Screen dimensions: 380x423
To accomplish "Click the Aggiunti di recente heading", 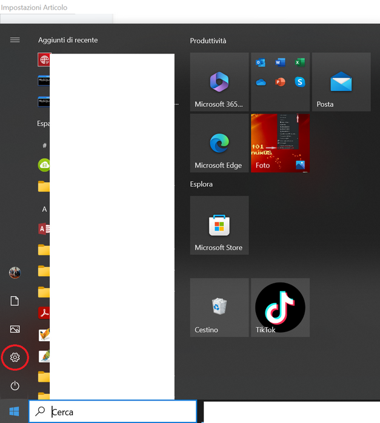I will 68,40.
